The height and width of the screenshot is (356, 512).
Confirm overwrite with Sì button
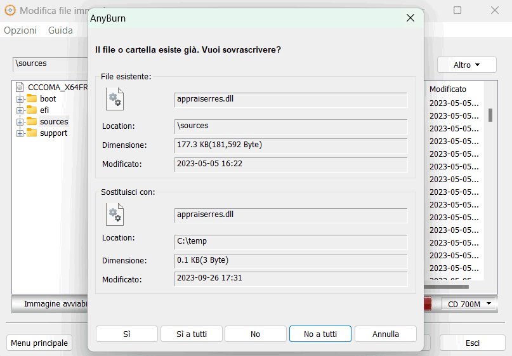[127, 334]
